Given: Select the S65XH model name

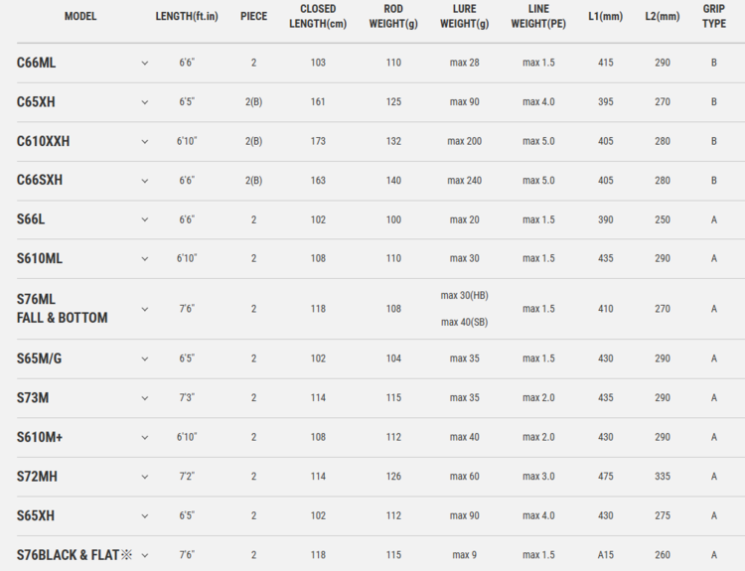Looking at the screenshot, I should [x=36, y=516].
